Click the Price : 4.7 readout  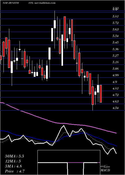point(15,171)
